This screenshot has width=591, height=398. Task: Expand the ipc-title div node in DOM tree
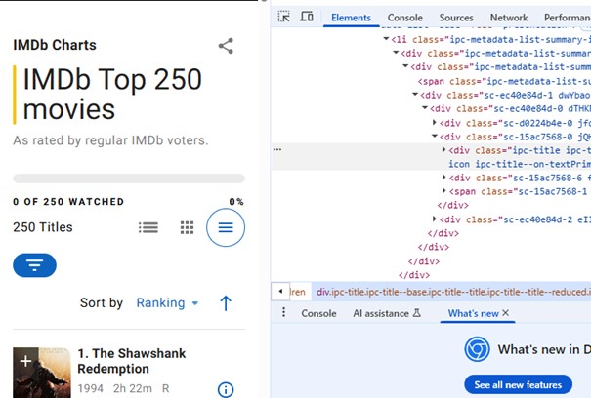pos(445,150)
